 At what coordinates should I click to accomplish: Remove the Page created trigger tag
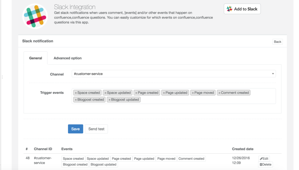coord(136,93)
